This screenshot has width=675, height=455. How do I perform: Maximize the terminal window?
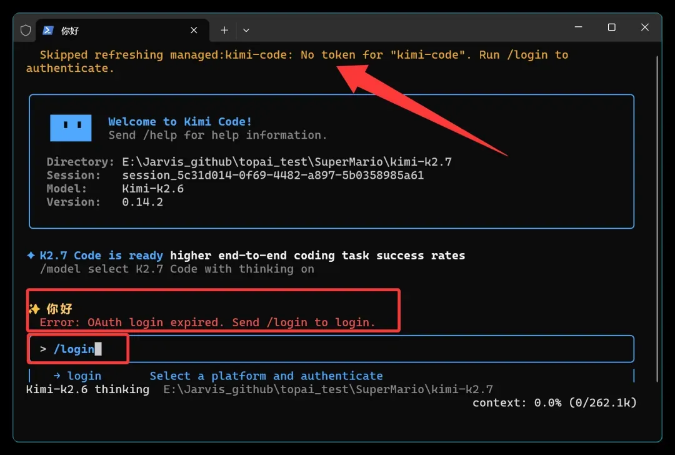pos(611,27)
